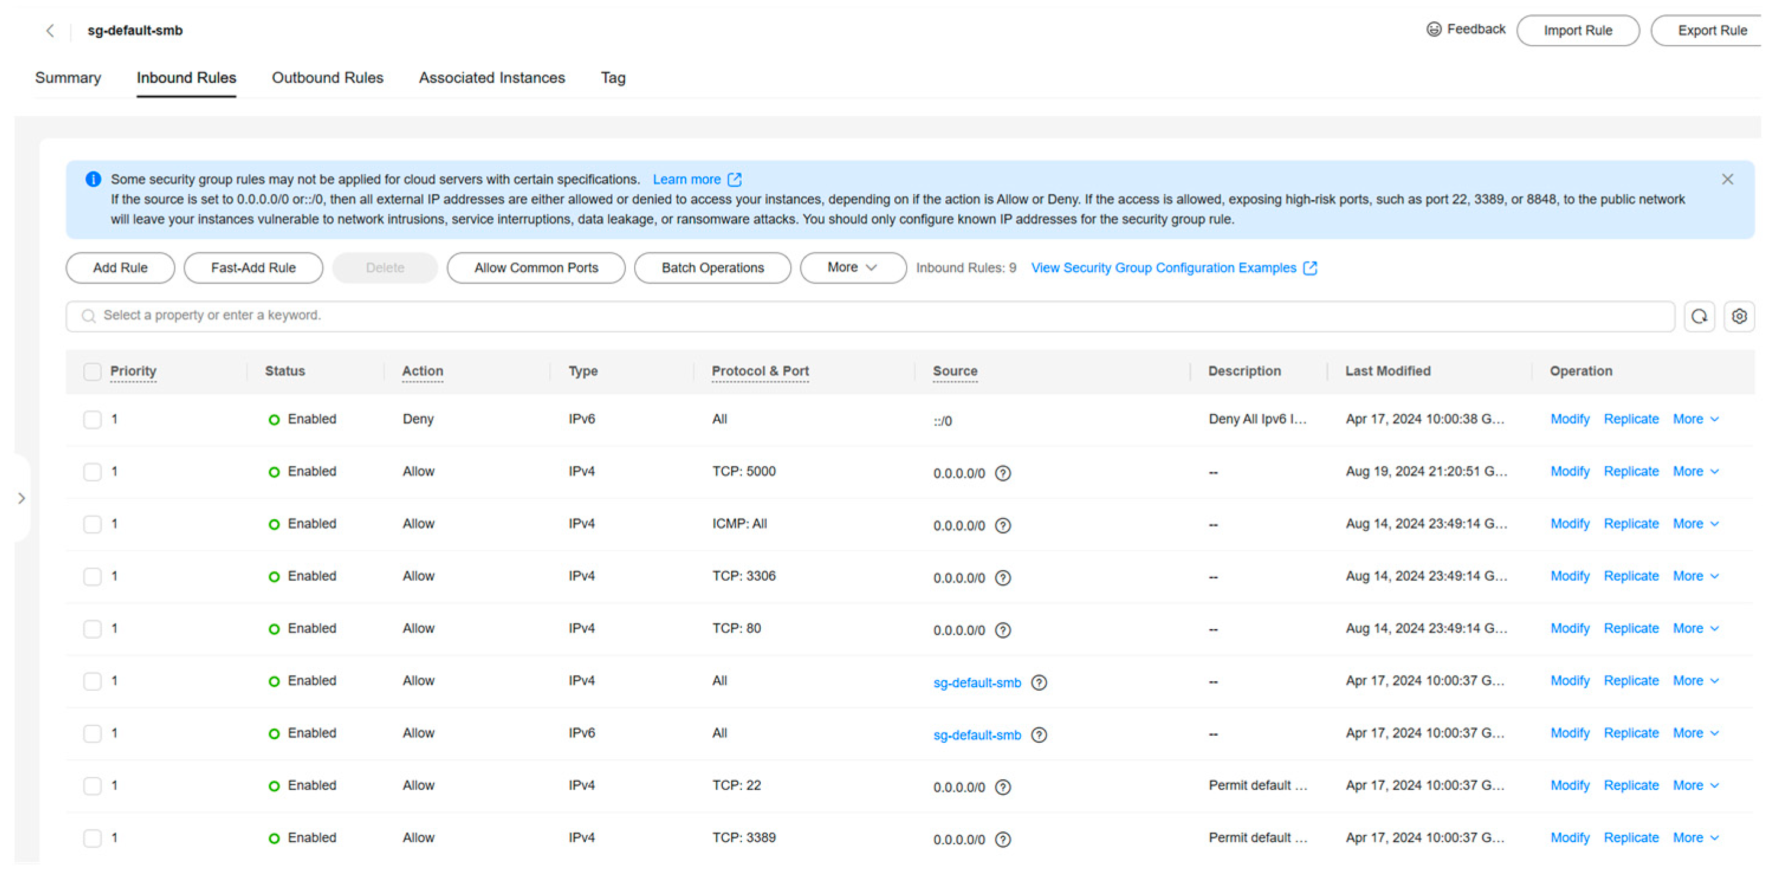Click help icon next to TCP: 5000 source
Image resolution: width=1775 pixels, height=894 pixels.
tap(1002, 473)
